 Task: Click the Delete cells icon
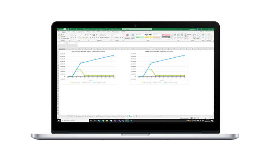pos(178,36)
